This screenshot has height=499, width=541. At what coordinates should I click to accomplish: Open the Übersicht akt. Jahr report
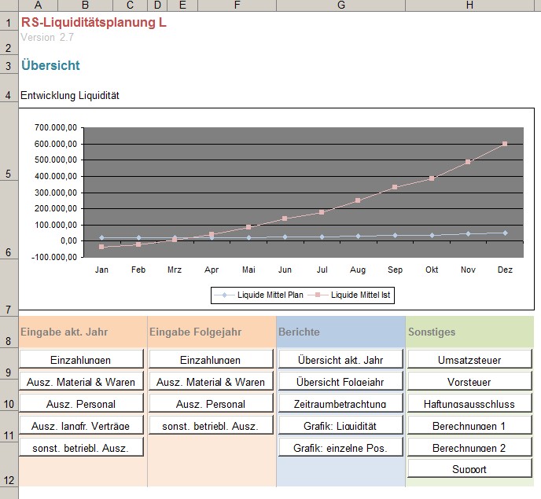[340, 360]
